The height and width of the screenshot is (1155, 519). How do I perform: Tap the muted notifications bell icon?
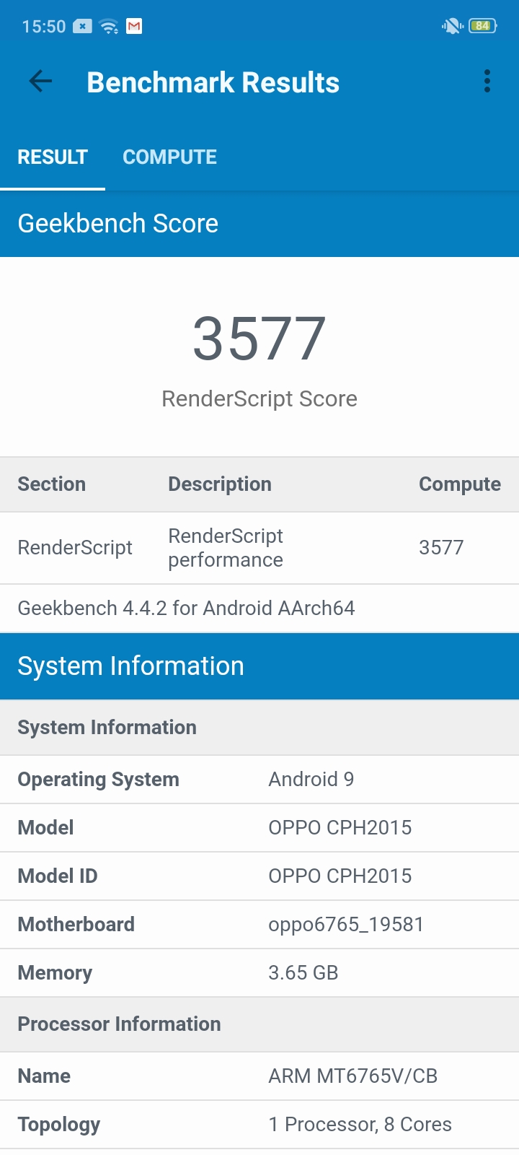pos(452,27)
